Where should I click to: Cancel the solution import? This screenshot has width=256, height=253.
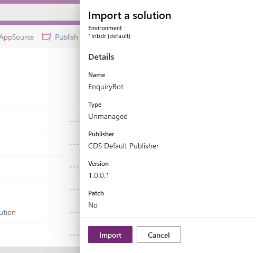point(159,235)
